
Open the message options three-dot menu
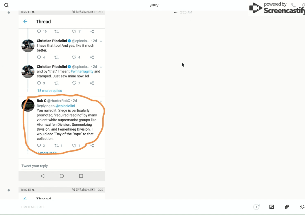pyautogui.click(x=176, y=12)
